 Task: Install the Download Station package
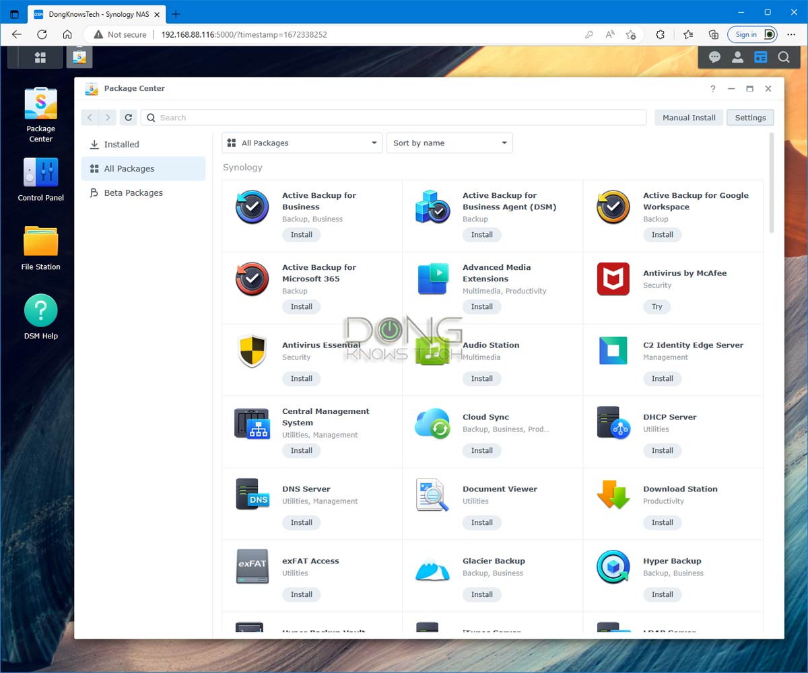click(662, 523)
